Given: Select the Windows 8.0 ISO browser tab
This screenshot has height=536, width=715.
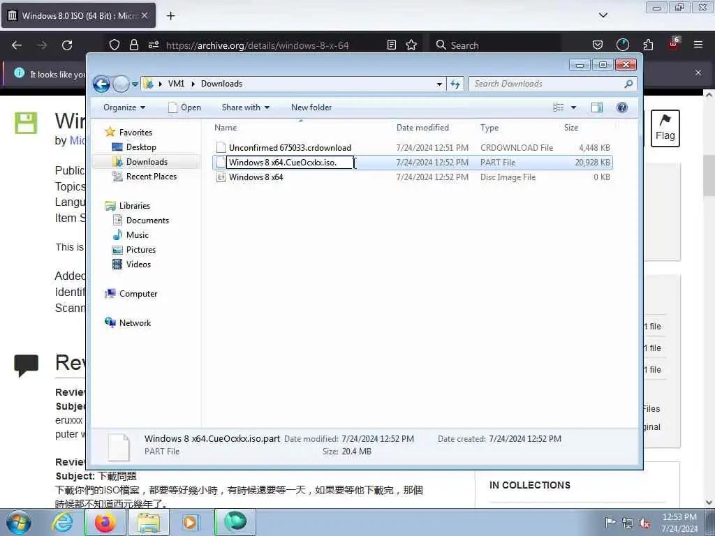Looking at the screenshot, I should [78, 15].
